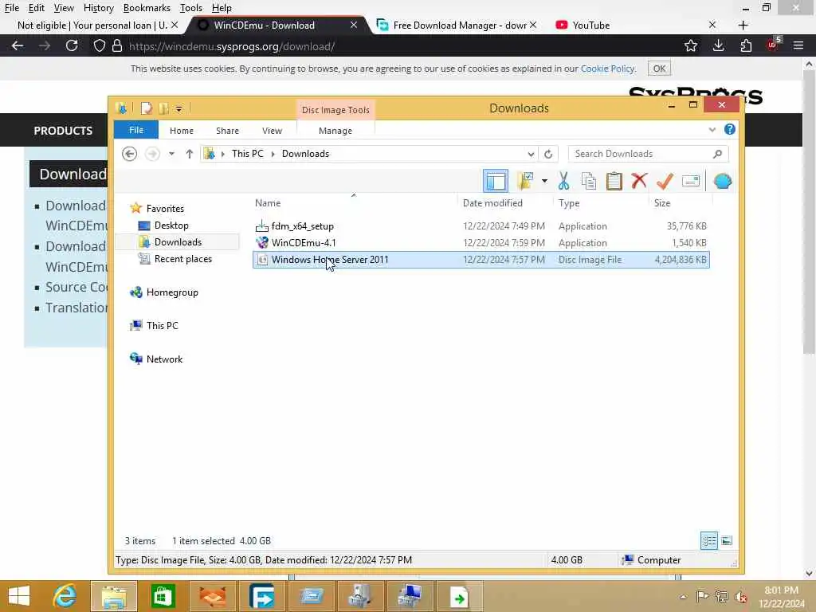Select Homegroup in the navigation pane
The image size is (816, 612).
click(172, 292)
